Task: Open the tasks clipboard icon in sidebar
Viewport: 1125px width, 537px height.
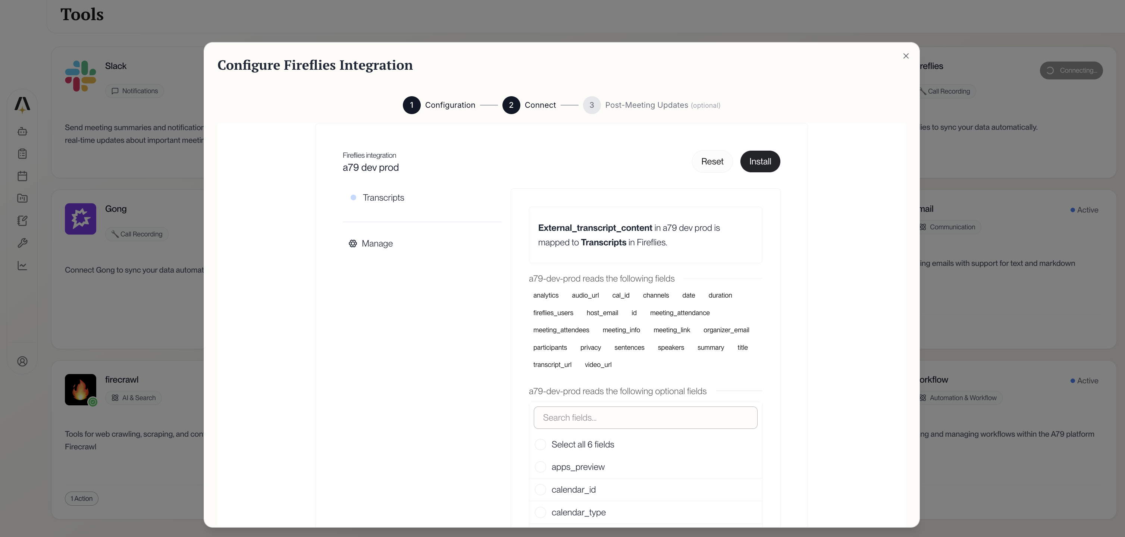Action: click(x=22, y=154)
